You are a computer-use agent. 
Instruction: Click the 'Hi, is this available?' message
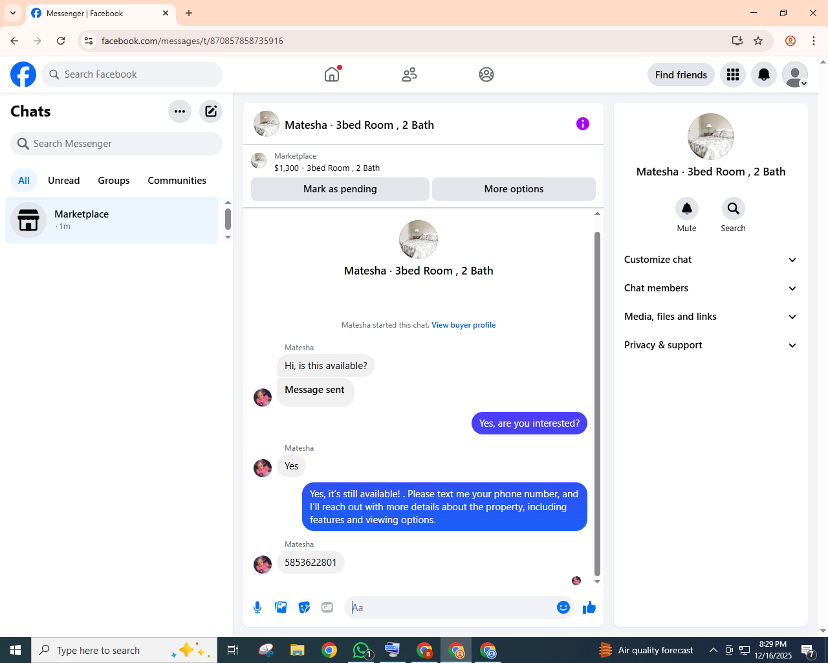[326, 366]
